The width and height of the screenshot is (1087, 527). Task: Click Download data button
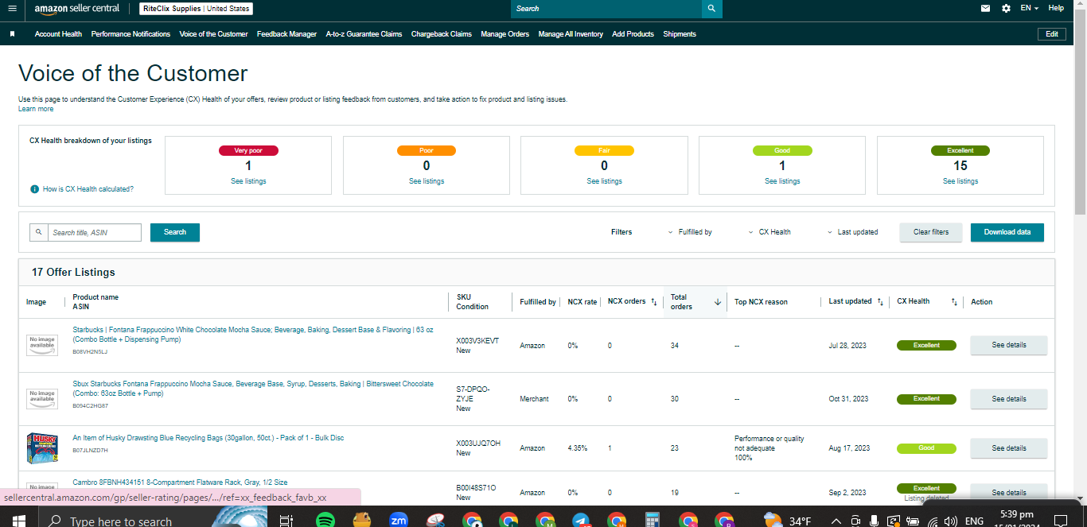pos(1007,232)
